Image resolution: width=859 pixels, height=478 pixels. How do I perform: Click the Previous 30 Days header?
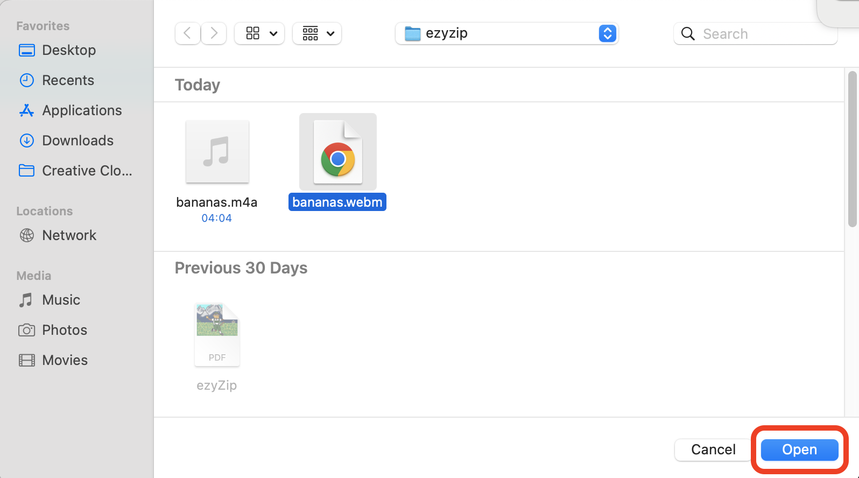[x=241, y=268]
